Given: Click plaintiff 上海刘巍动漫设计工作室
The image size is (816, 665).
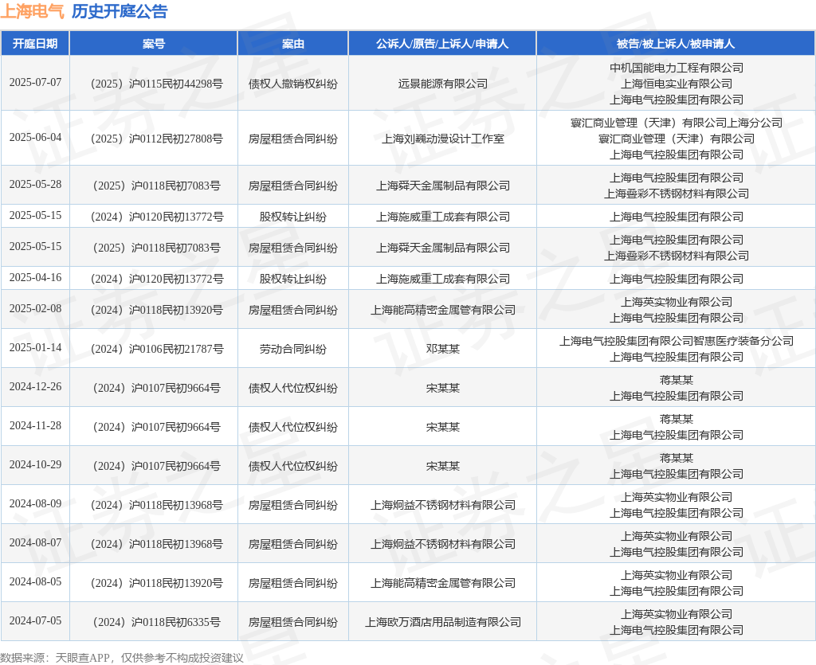Looking at the screenshot, I should [x=443, y=139].
